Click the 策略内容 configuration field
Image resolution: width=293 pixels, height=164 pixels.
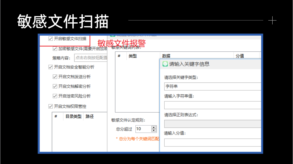[x=91, y=58]
